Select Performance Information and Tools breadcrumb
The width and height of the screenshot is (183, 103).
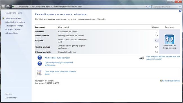pos(68,7)
